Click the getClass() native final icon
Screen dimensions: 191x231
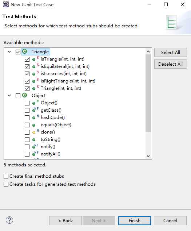pyautogui.click(x=35, y=110)
